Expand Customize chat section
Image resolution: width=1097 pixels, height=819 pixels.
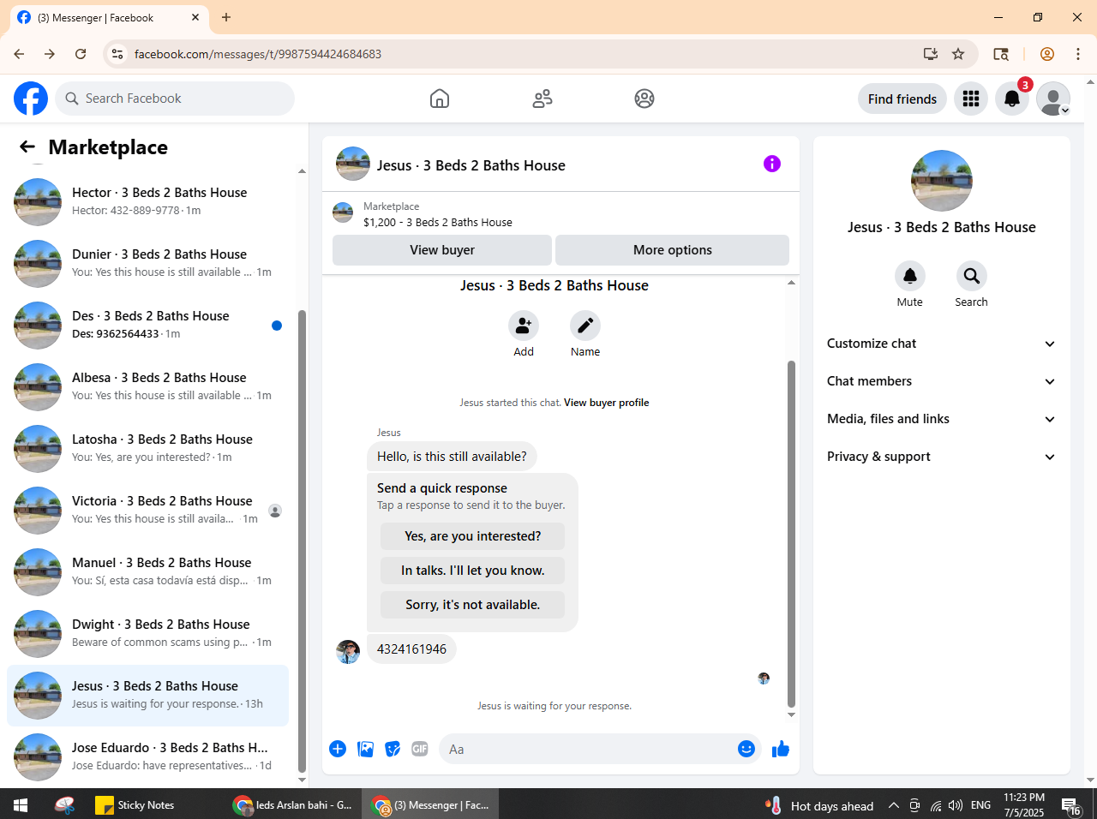pos(941,344)
